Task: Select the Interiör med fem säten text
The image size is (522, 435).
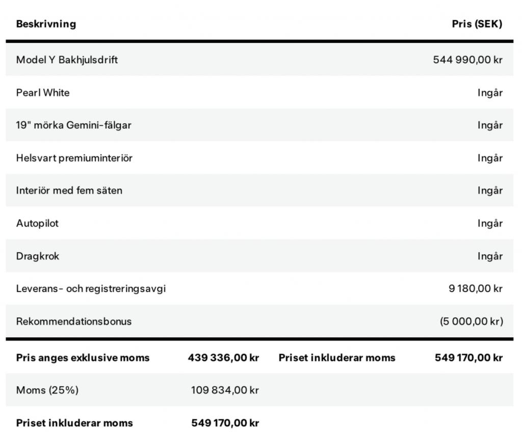Action: [69, 191]
